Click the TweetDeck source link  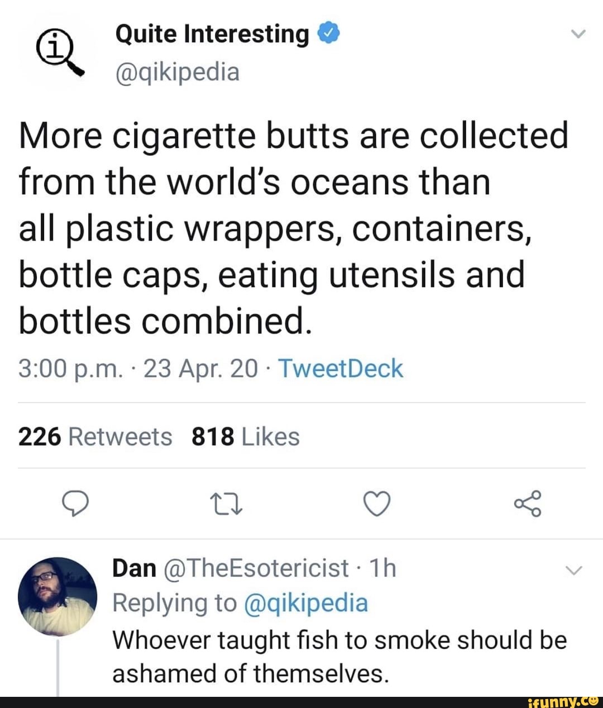coord(340,369)
